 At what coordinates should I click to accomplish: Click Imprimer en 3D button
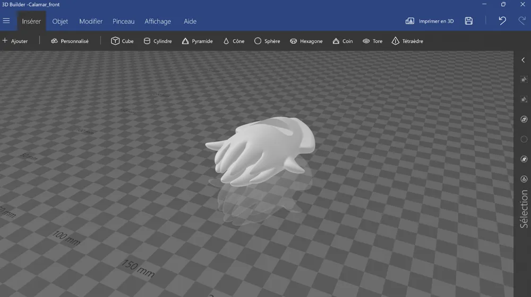coord(430,21)
